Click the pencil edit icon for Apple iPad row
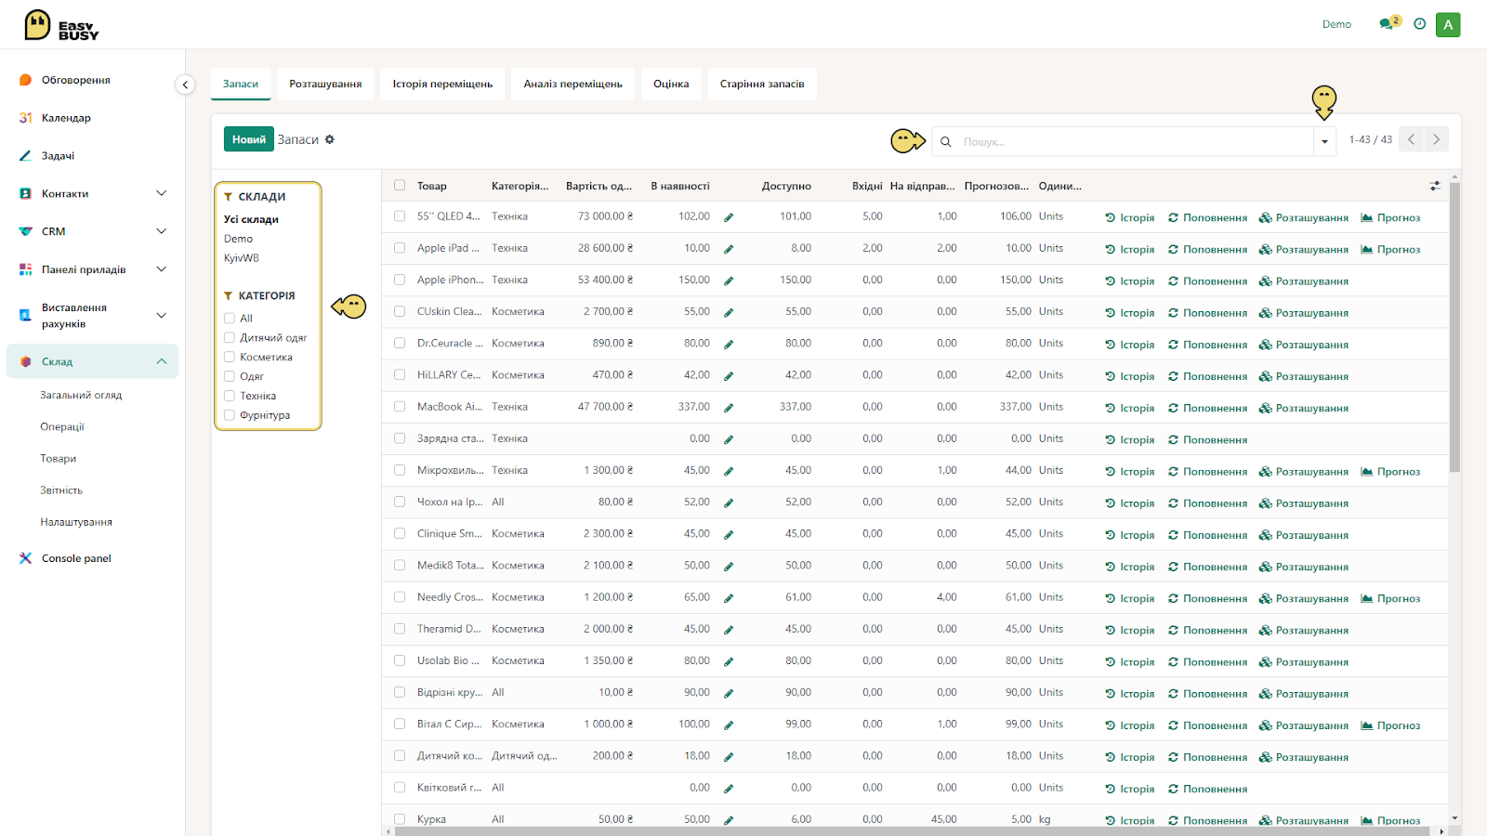The height and width of the screenshot is (836, 1487). tap(729, 249)
